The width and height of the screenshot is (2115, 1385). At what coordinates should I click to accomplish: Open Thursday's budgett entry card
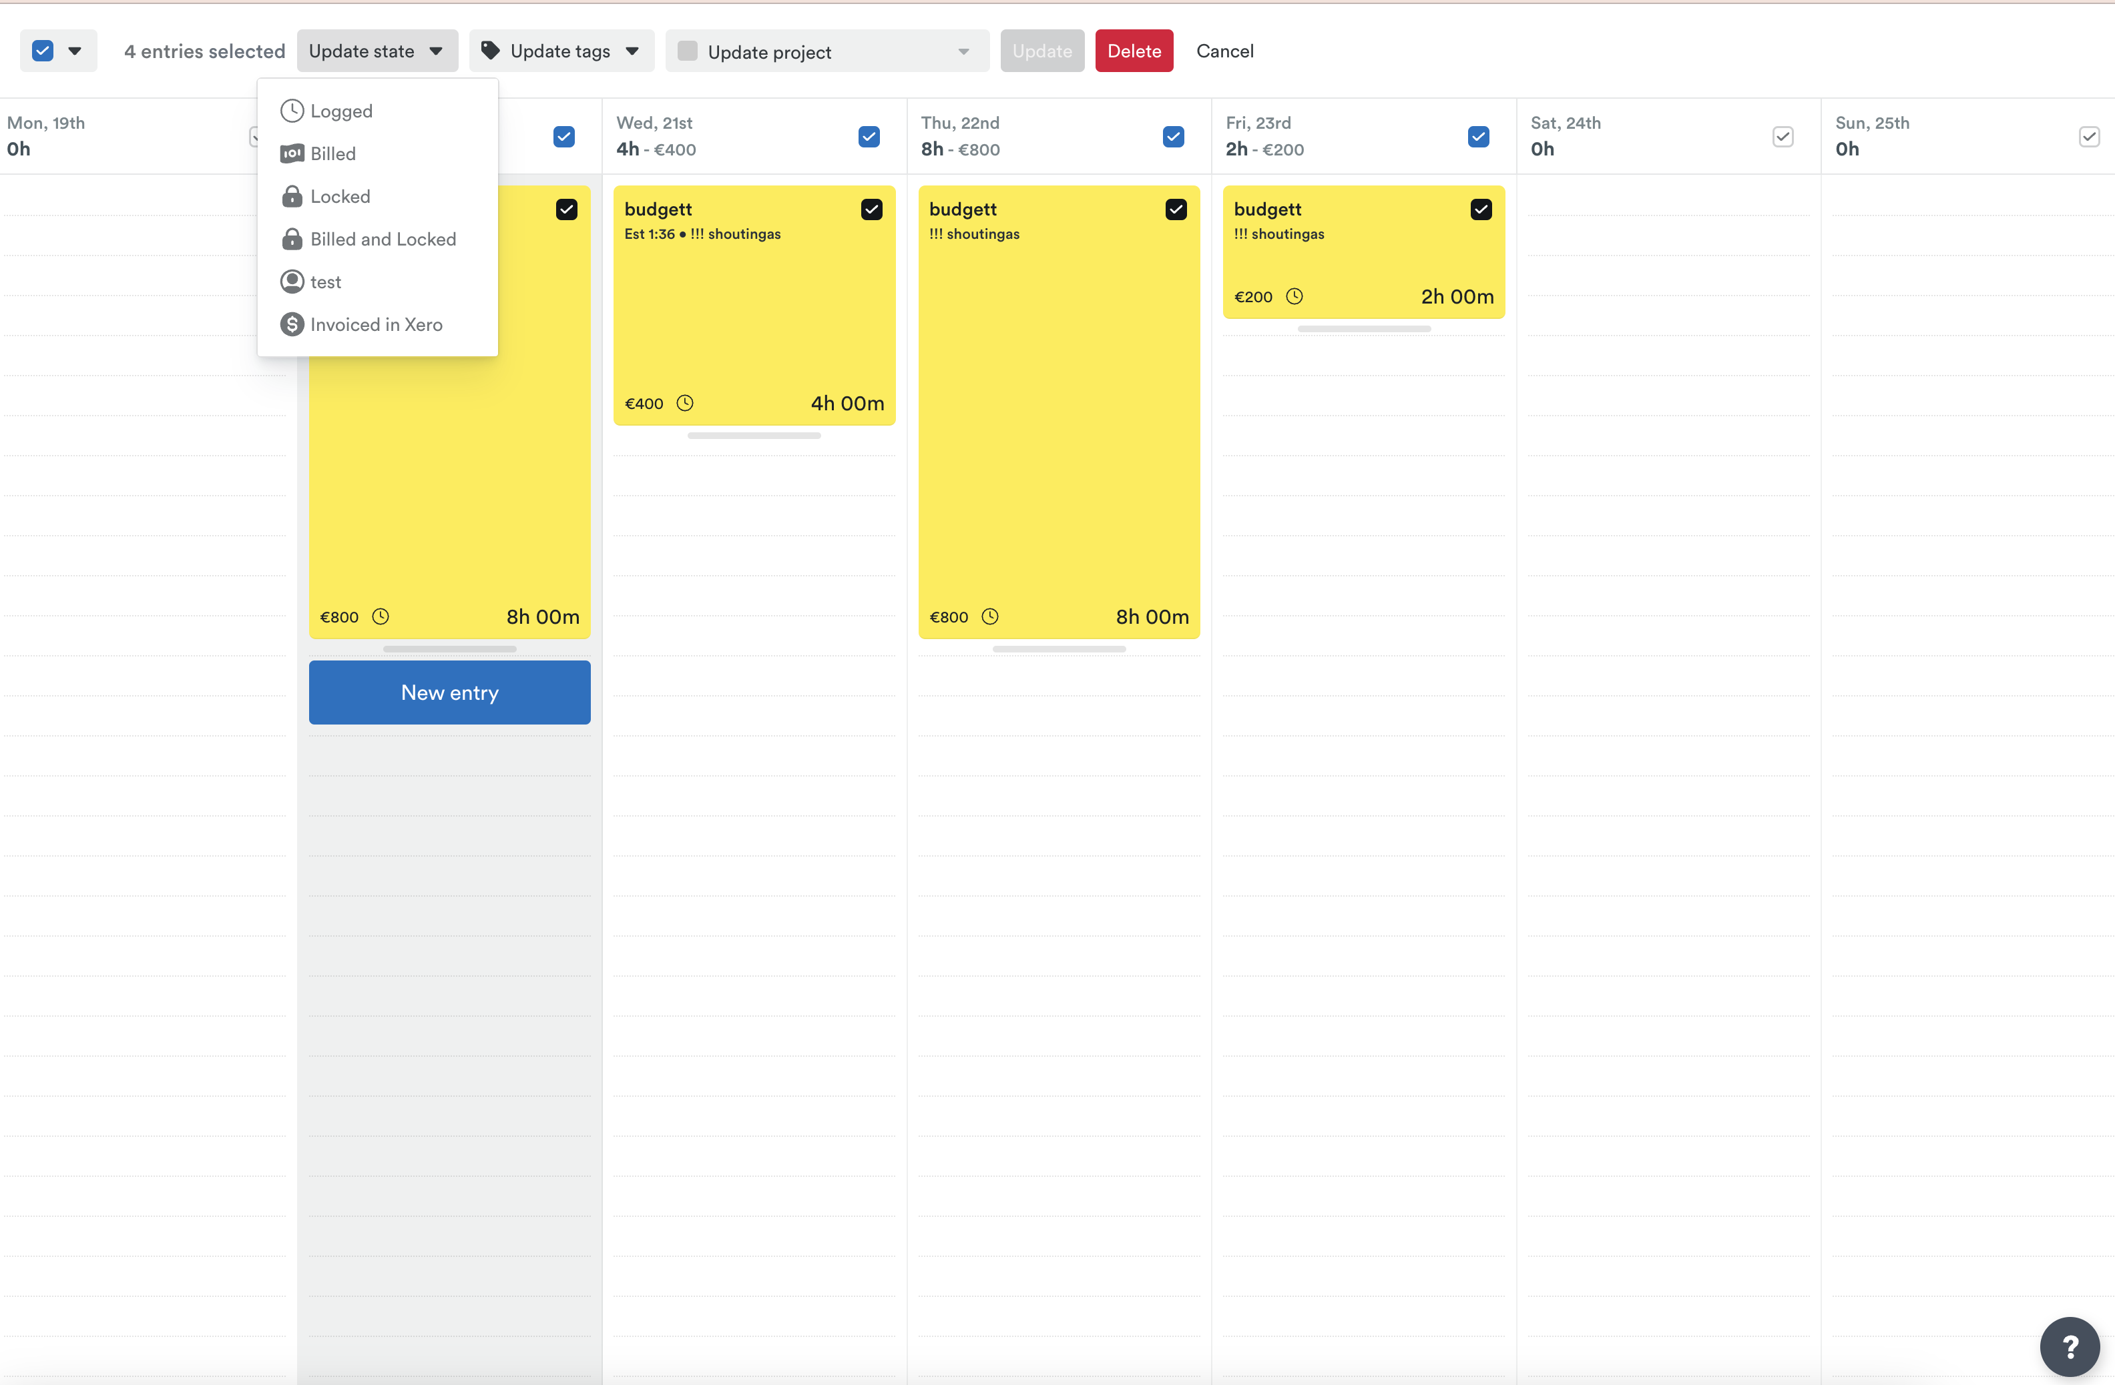(1057, 417)
